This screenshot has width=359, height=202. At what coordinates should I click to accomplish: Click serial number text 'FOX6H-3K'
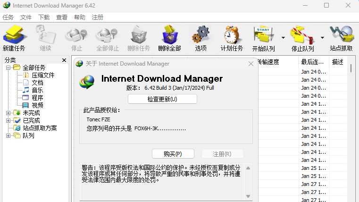tap(146, 128)
